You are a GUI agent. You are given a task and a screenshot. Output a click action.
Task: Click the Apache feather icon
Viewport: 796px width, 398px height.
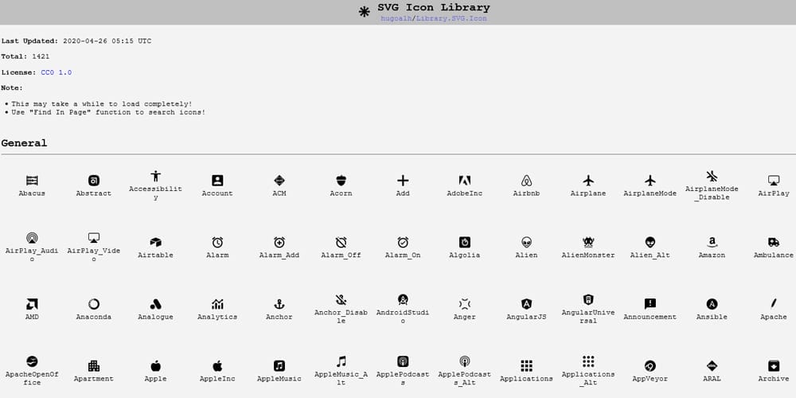click(774, 304)
